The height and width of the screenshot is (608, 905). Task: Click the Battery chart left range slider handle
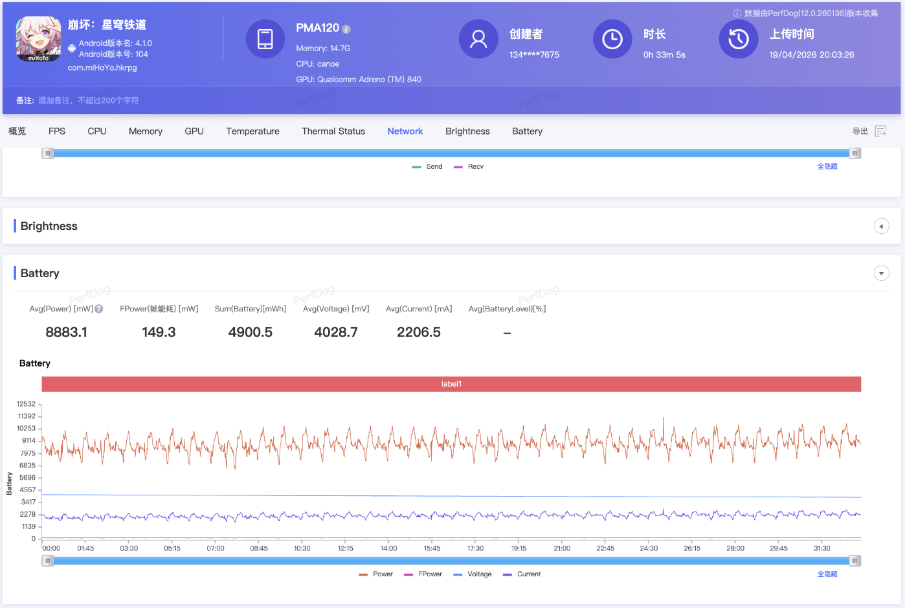click(x=48, y=561)
